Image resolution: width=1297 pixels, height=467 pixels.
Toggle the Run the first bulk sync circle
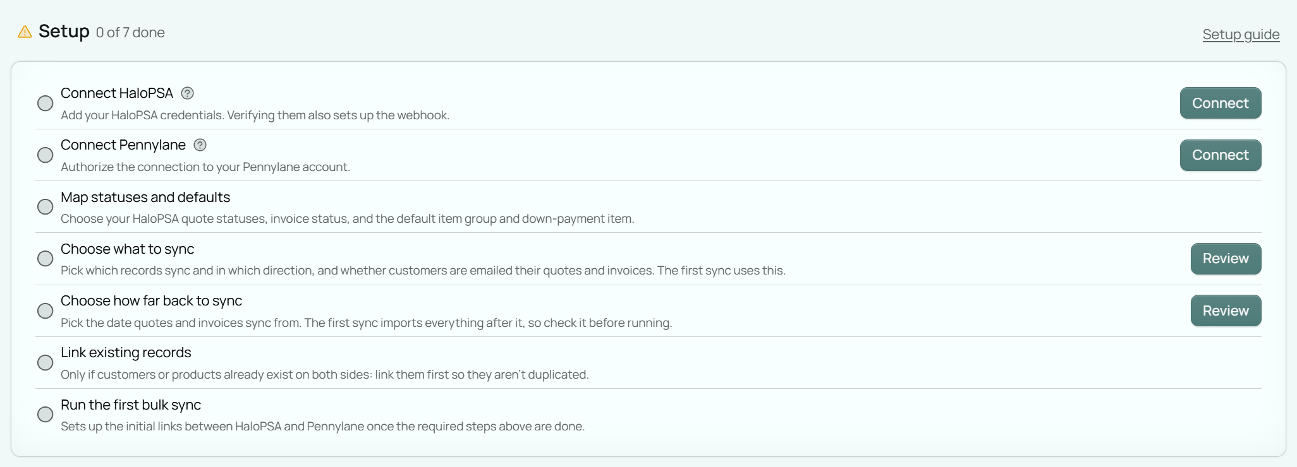pos(46,414)
